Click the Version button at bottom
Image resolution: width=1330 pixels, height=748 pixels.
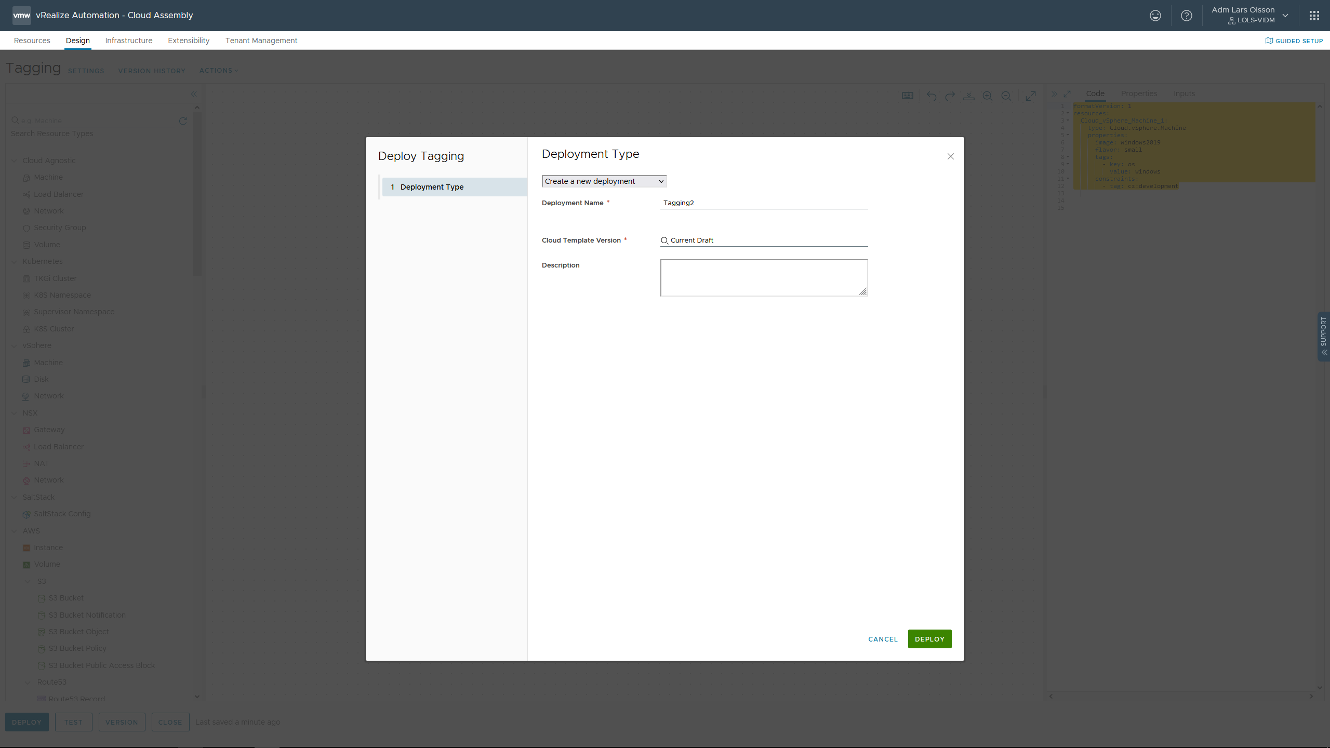pos(122,722)
